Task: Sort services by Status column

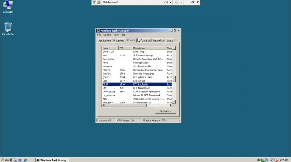Action: (x=169, y=48)
